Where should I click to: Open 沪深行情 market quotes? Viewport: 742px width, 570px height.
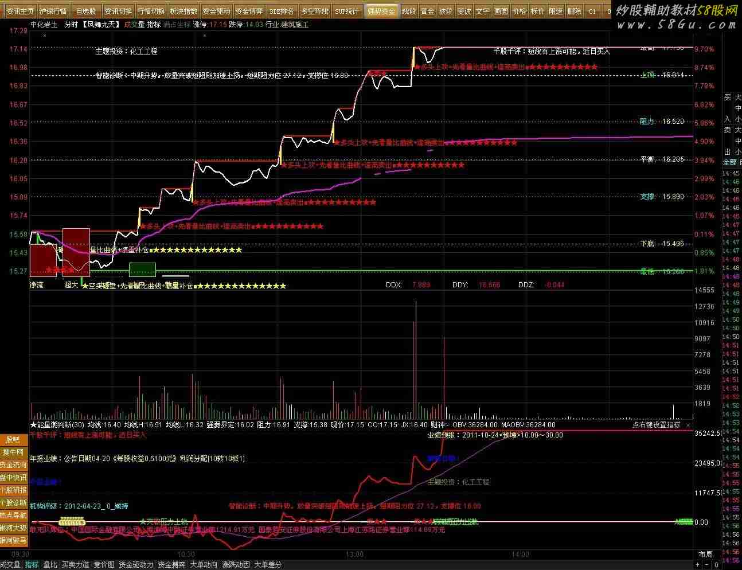pos(53,11)
